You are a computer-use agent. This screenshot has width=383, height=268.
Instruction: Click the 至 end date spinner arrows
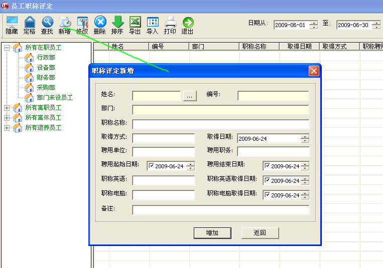376,25
